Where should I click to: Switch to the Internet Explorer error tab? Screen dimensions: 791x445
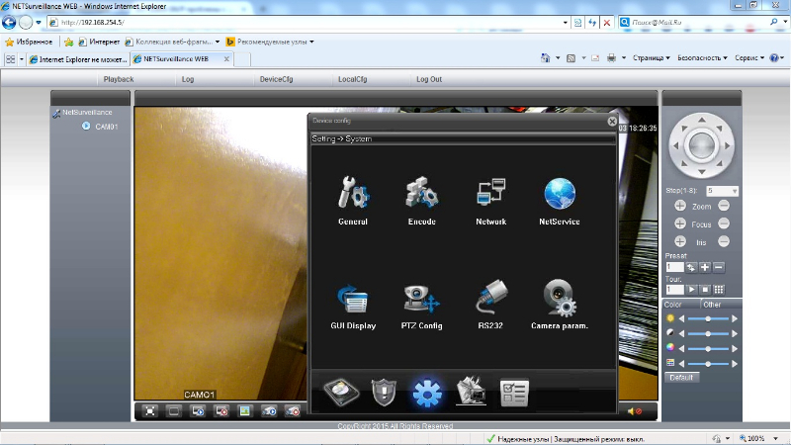click(x=78, y=59)
